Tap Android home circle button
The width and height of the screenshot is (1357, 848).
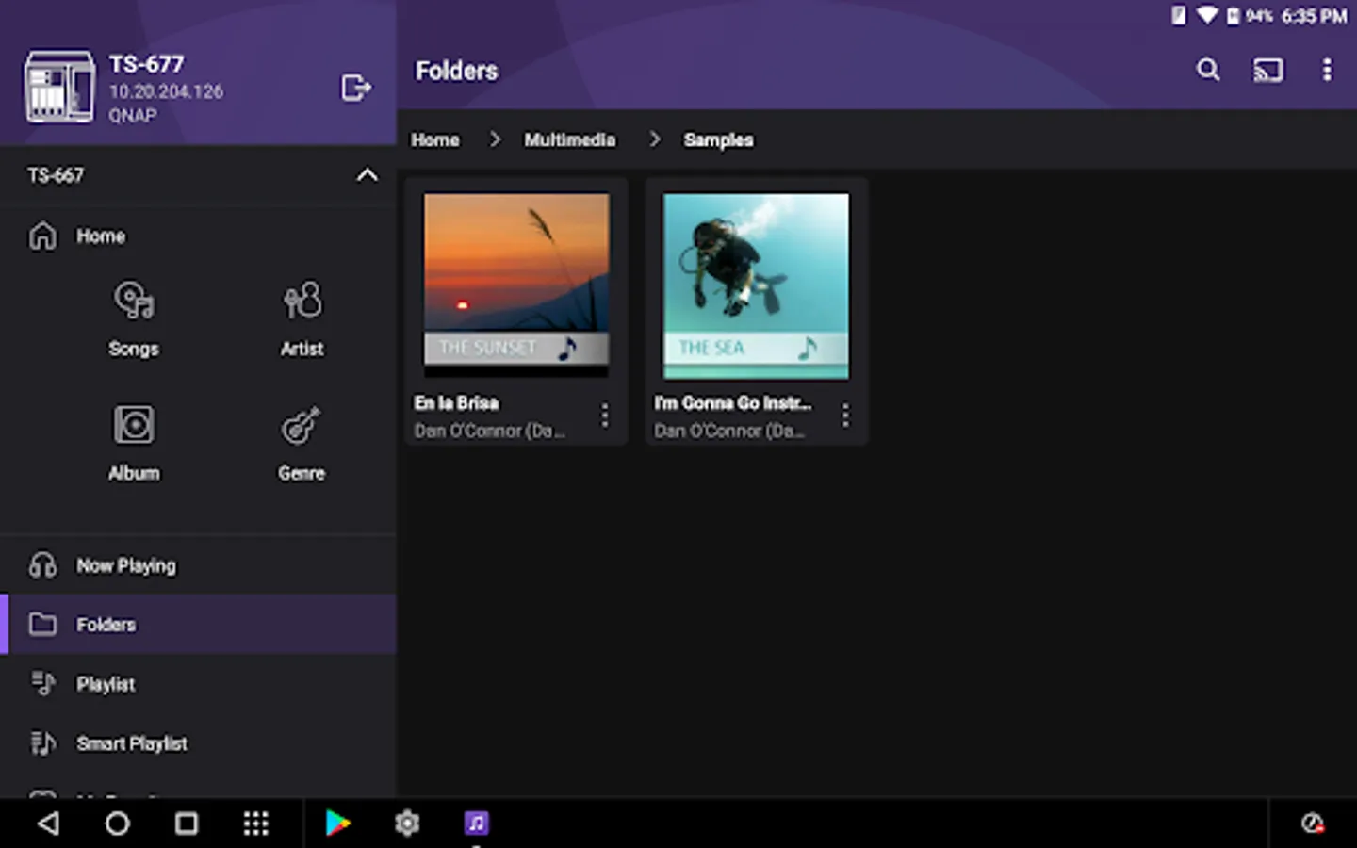tap(117, 824)
